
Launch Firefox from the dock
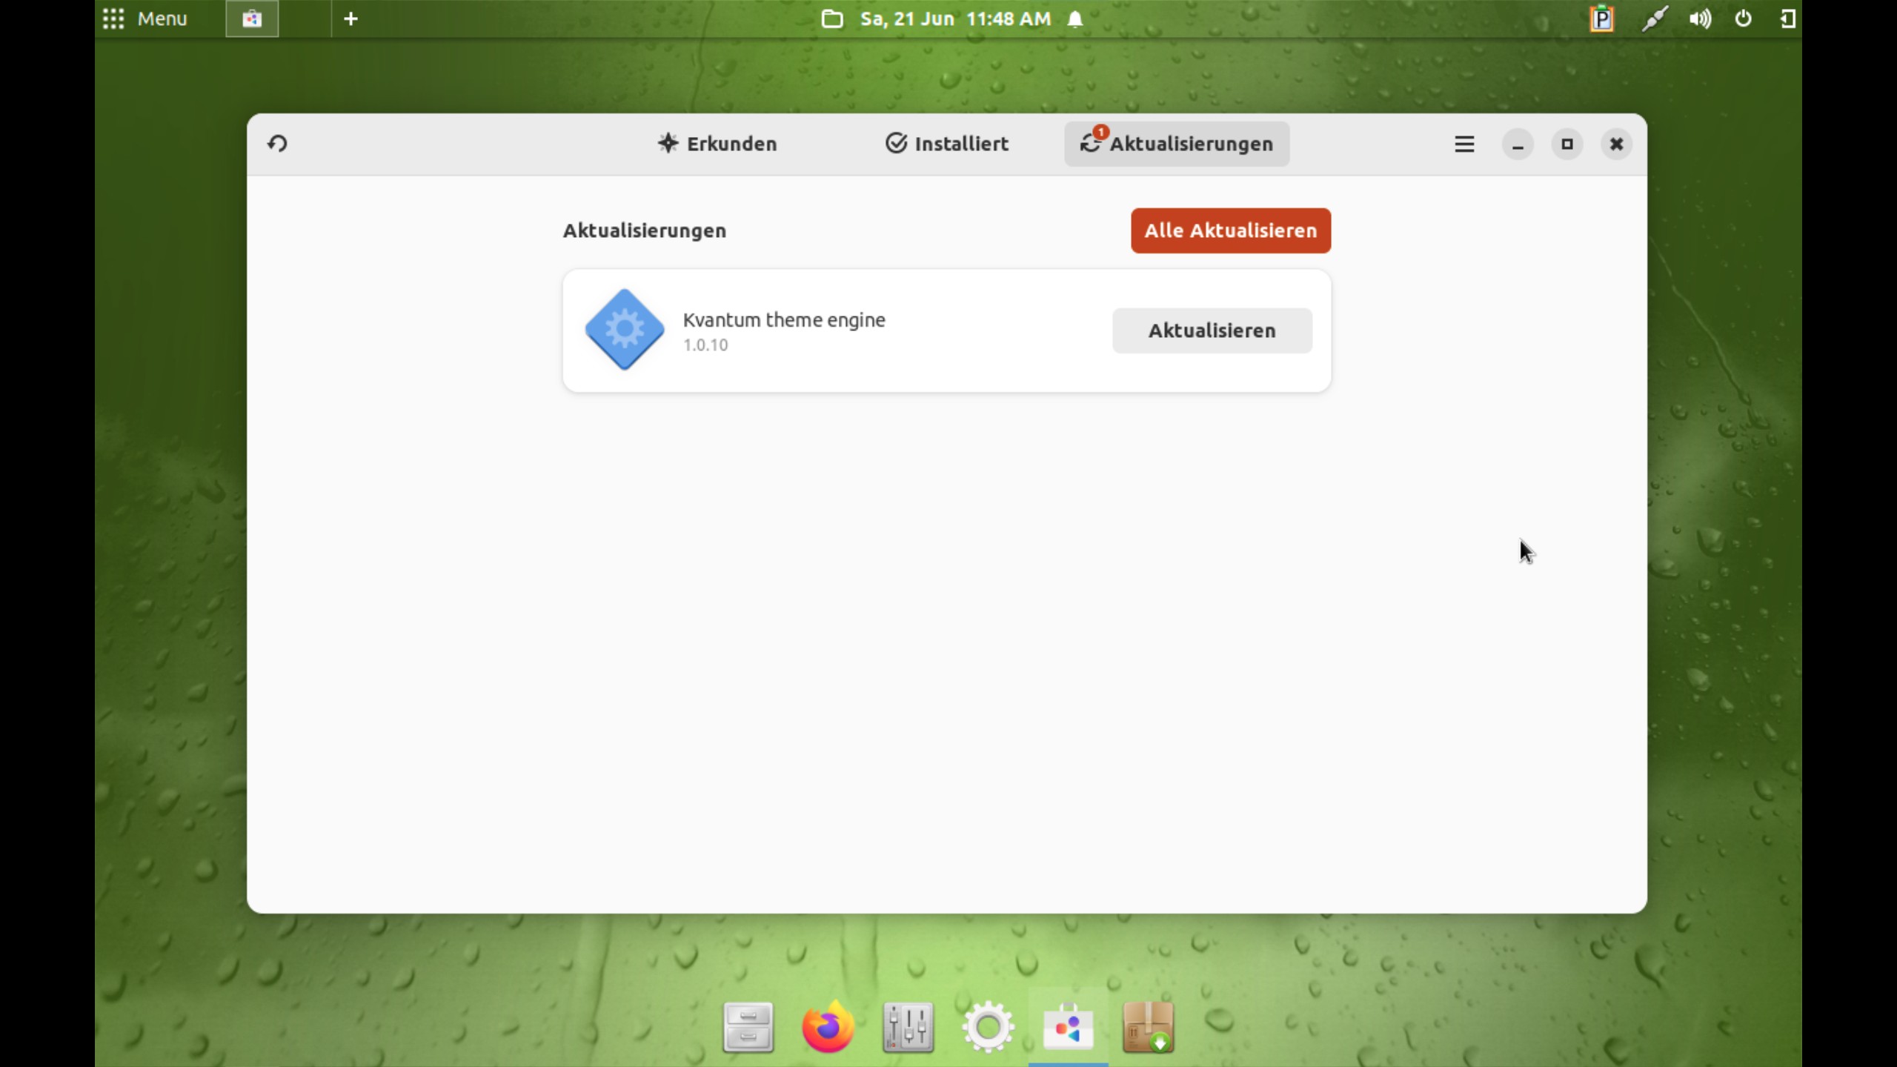click(x=828, y=1027)
